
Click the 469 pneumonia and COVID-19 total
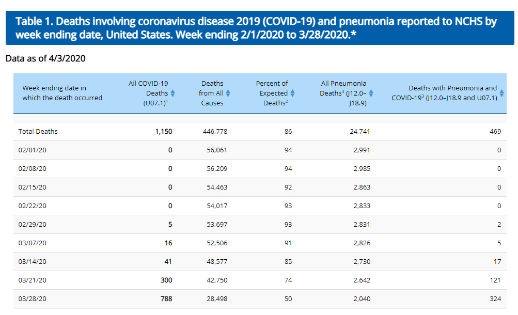click(495, 132)
